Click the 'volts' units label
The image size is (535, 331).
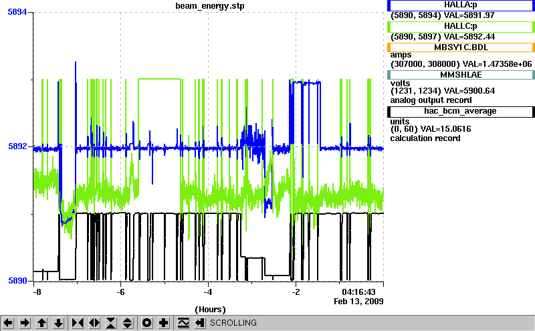(400, 84)
